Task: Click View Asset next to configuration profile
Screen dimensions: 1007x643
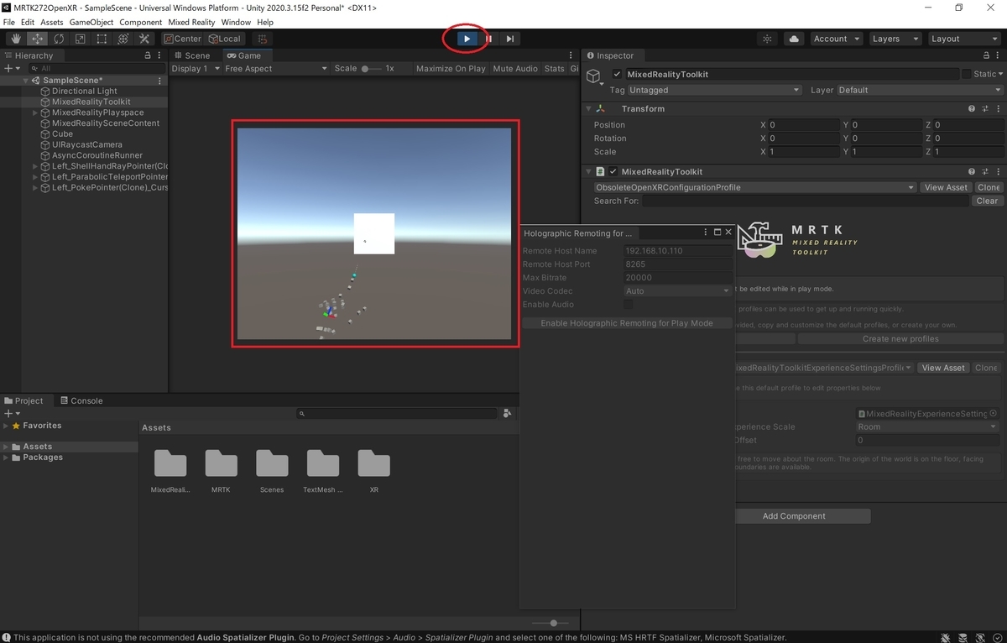Action: [946, 187]
